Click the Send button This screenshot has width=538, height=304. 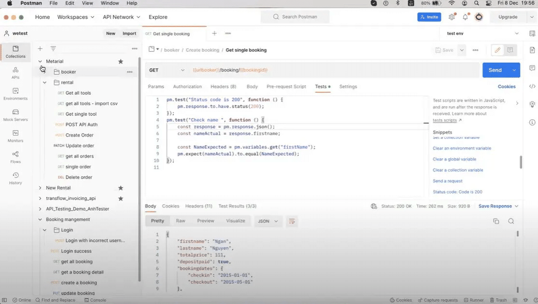[494, 70]
